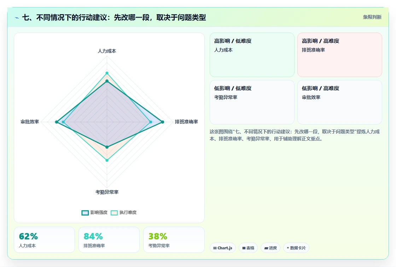This screenshot has height=267, width=396.
Task: Select the 84% 排班准确率 stat card
Action: 109,240
